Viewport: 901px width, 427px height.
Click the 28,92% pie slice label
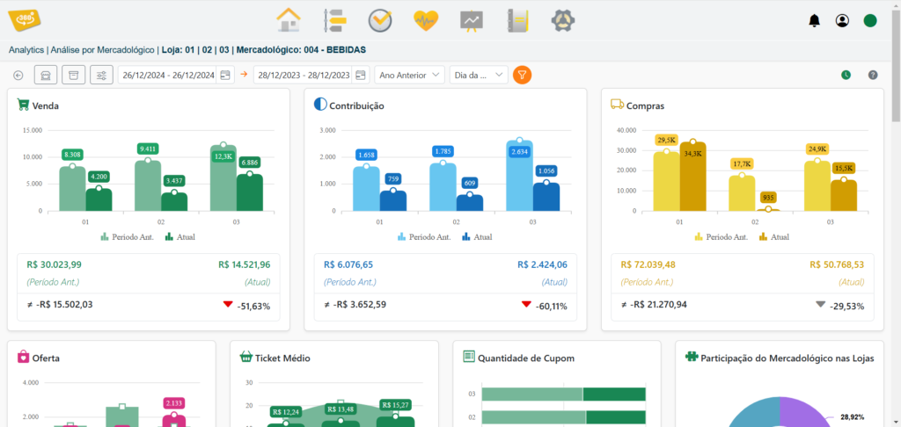click(852, 417)
